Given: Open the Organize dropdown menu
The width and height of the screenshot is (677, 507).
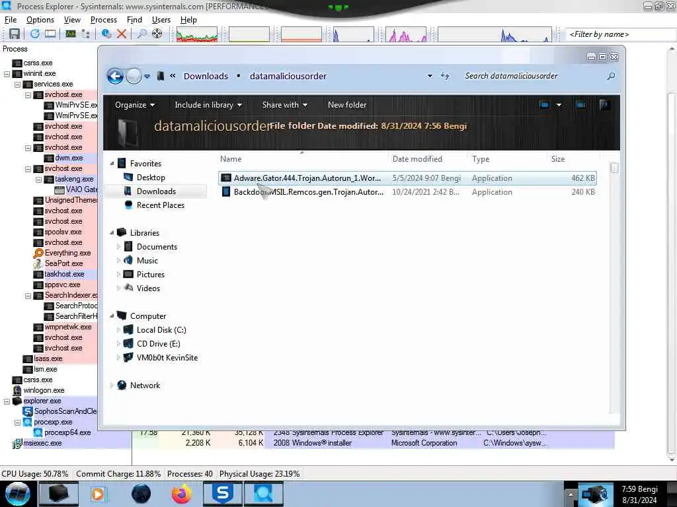Looking at the screenshot, I should click(x=135, y=105).
